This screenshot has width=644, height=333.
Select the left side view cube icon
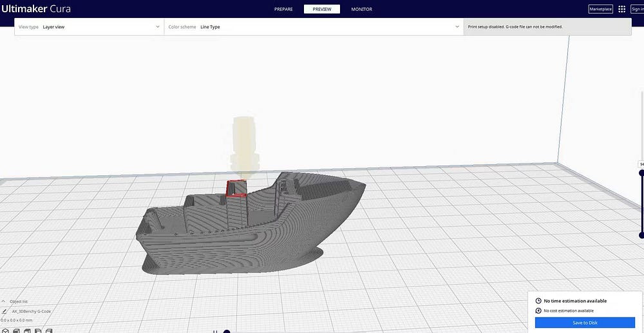38,331
